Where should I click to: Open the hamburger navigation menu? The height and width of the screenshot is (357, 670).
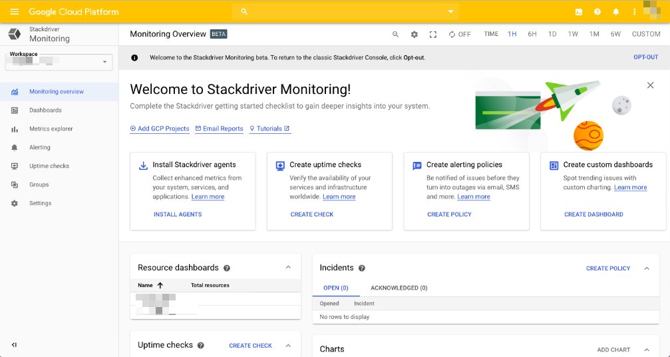pos(14,11)
